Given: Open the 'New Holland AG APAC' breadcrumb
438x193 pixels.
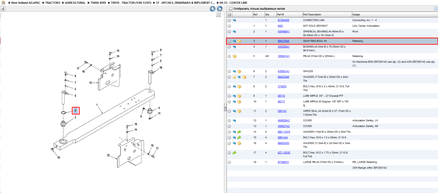Looking at the screenshot, I should click(x=25, y=3).
